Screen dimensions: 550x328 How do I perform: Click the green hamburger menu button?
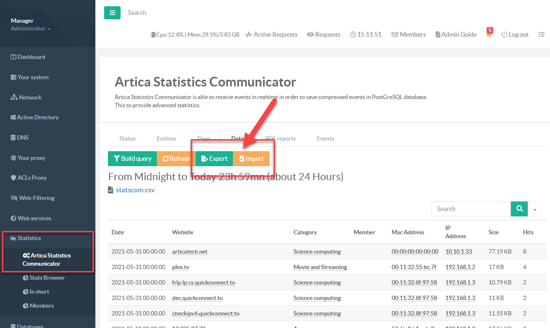[112, 13]
